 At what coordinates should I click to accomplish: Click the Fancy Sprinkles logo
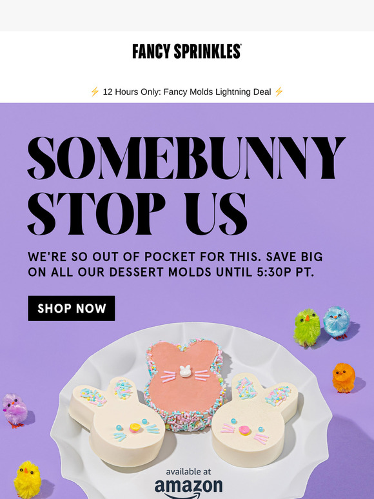(187, 51)
